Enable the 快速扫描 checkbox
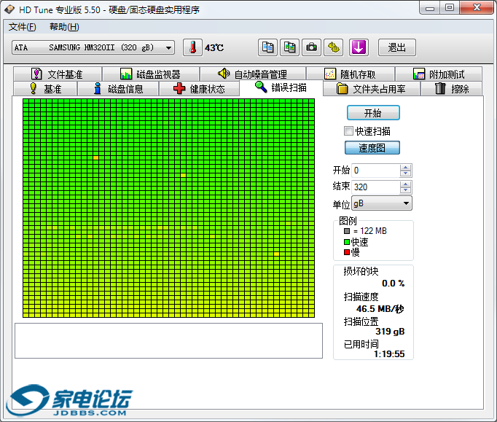This screenshot has height=422, width=497. point(348,130)
